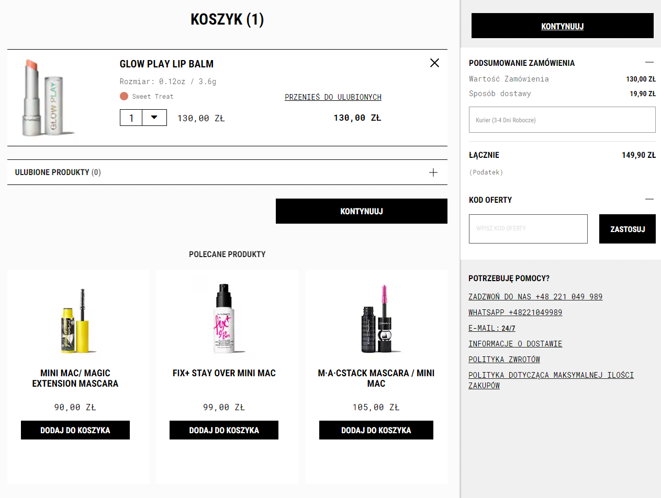
Task: Click the Glow Play Lip Balm product title
Action: [x=166, y=64]
